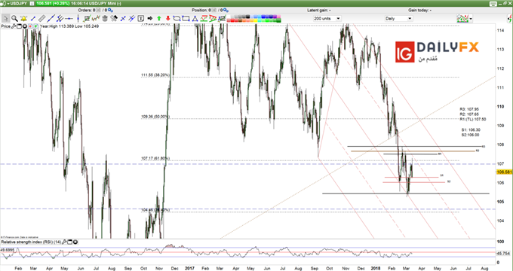
Task: Click the Latent gain label
Action: [318, 10]
